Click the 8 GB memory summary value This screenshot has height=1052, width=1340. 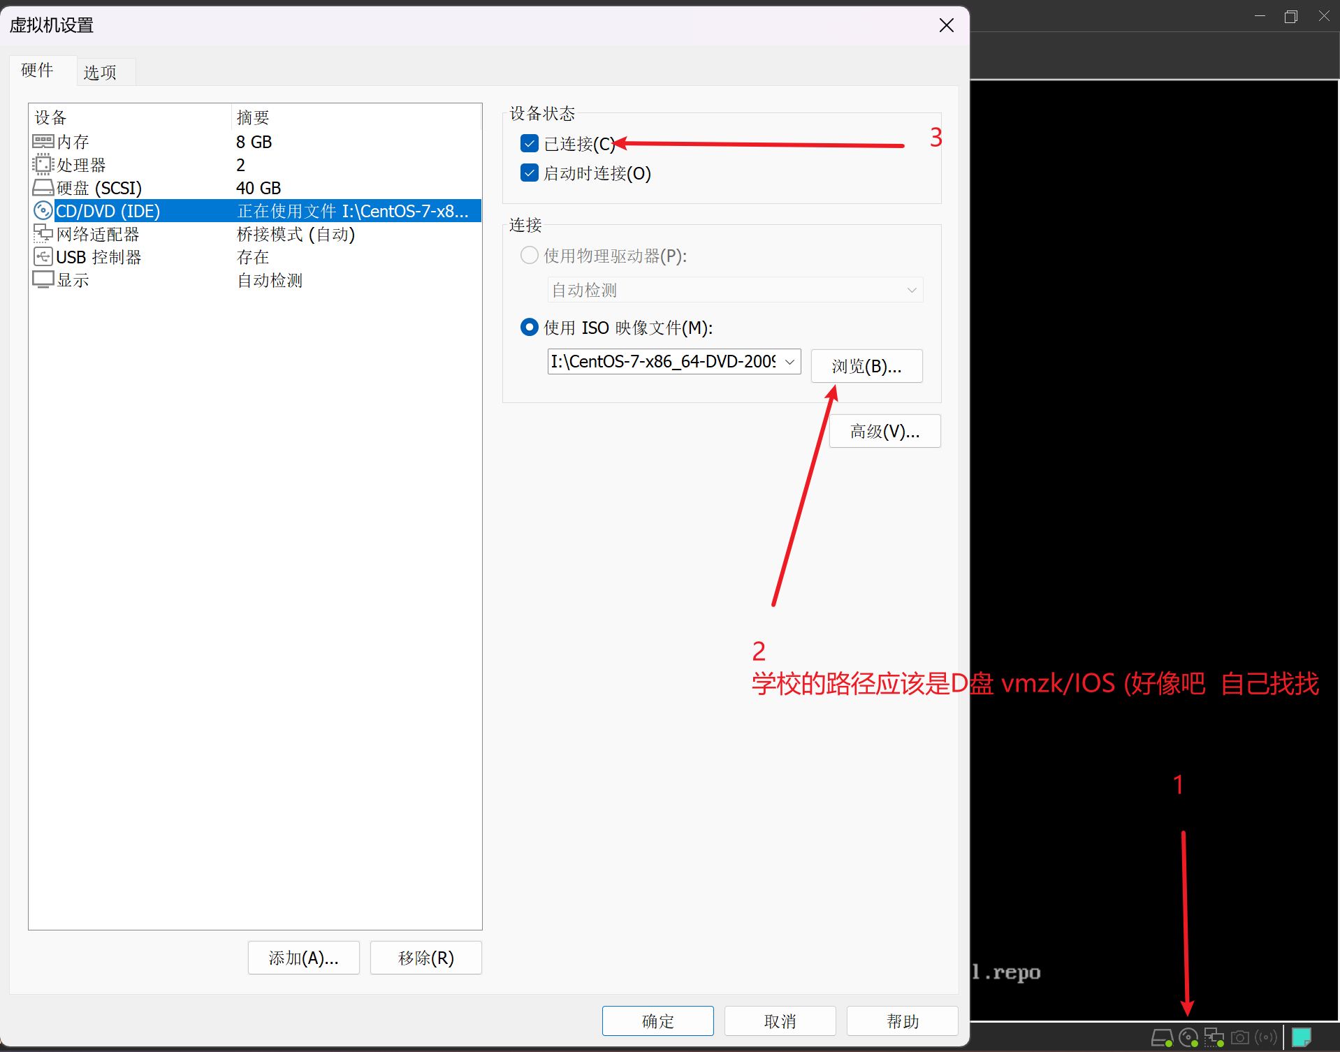(x=254, y=142)
